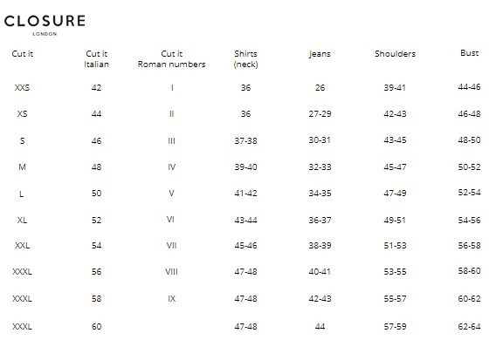Select the Bust column header

click(x=469, y=53)
